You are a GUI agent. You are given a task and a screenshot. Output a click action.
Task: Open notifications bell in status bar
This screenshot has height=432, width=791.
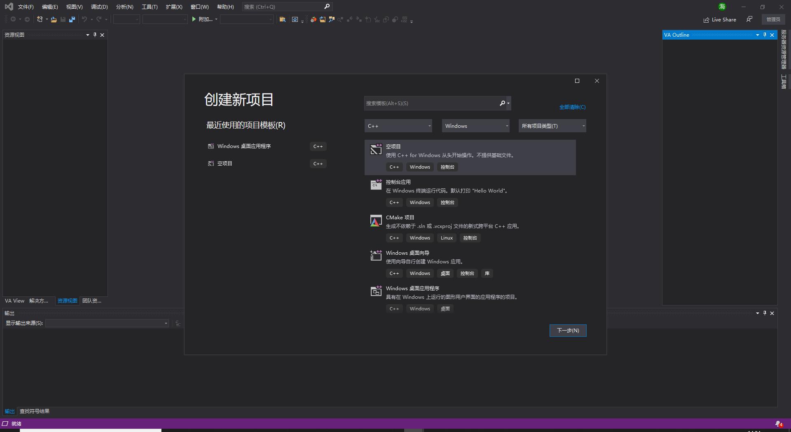(779, 424)
